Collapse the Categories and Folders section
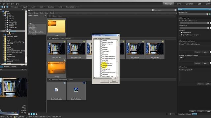This screenshot has width=211, height=118. 179,41
